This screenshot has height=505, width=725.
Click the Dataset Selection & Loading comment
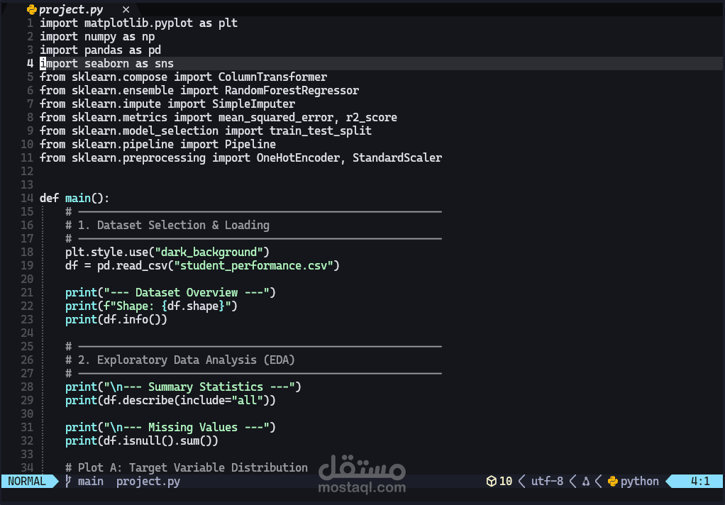167,226
